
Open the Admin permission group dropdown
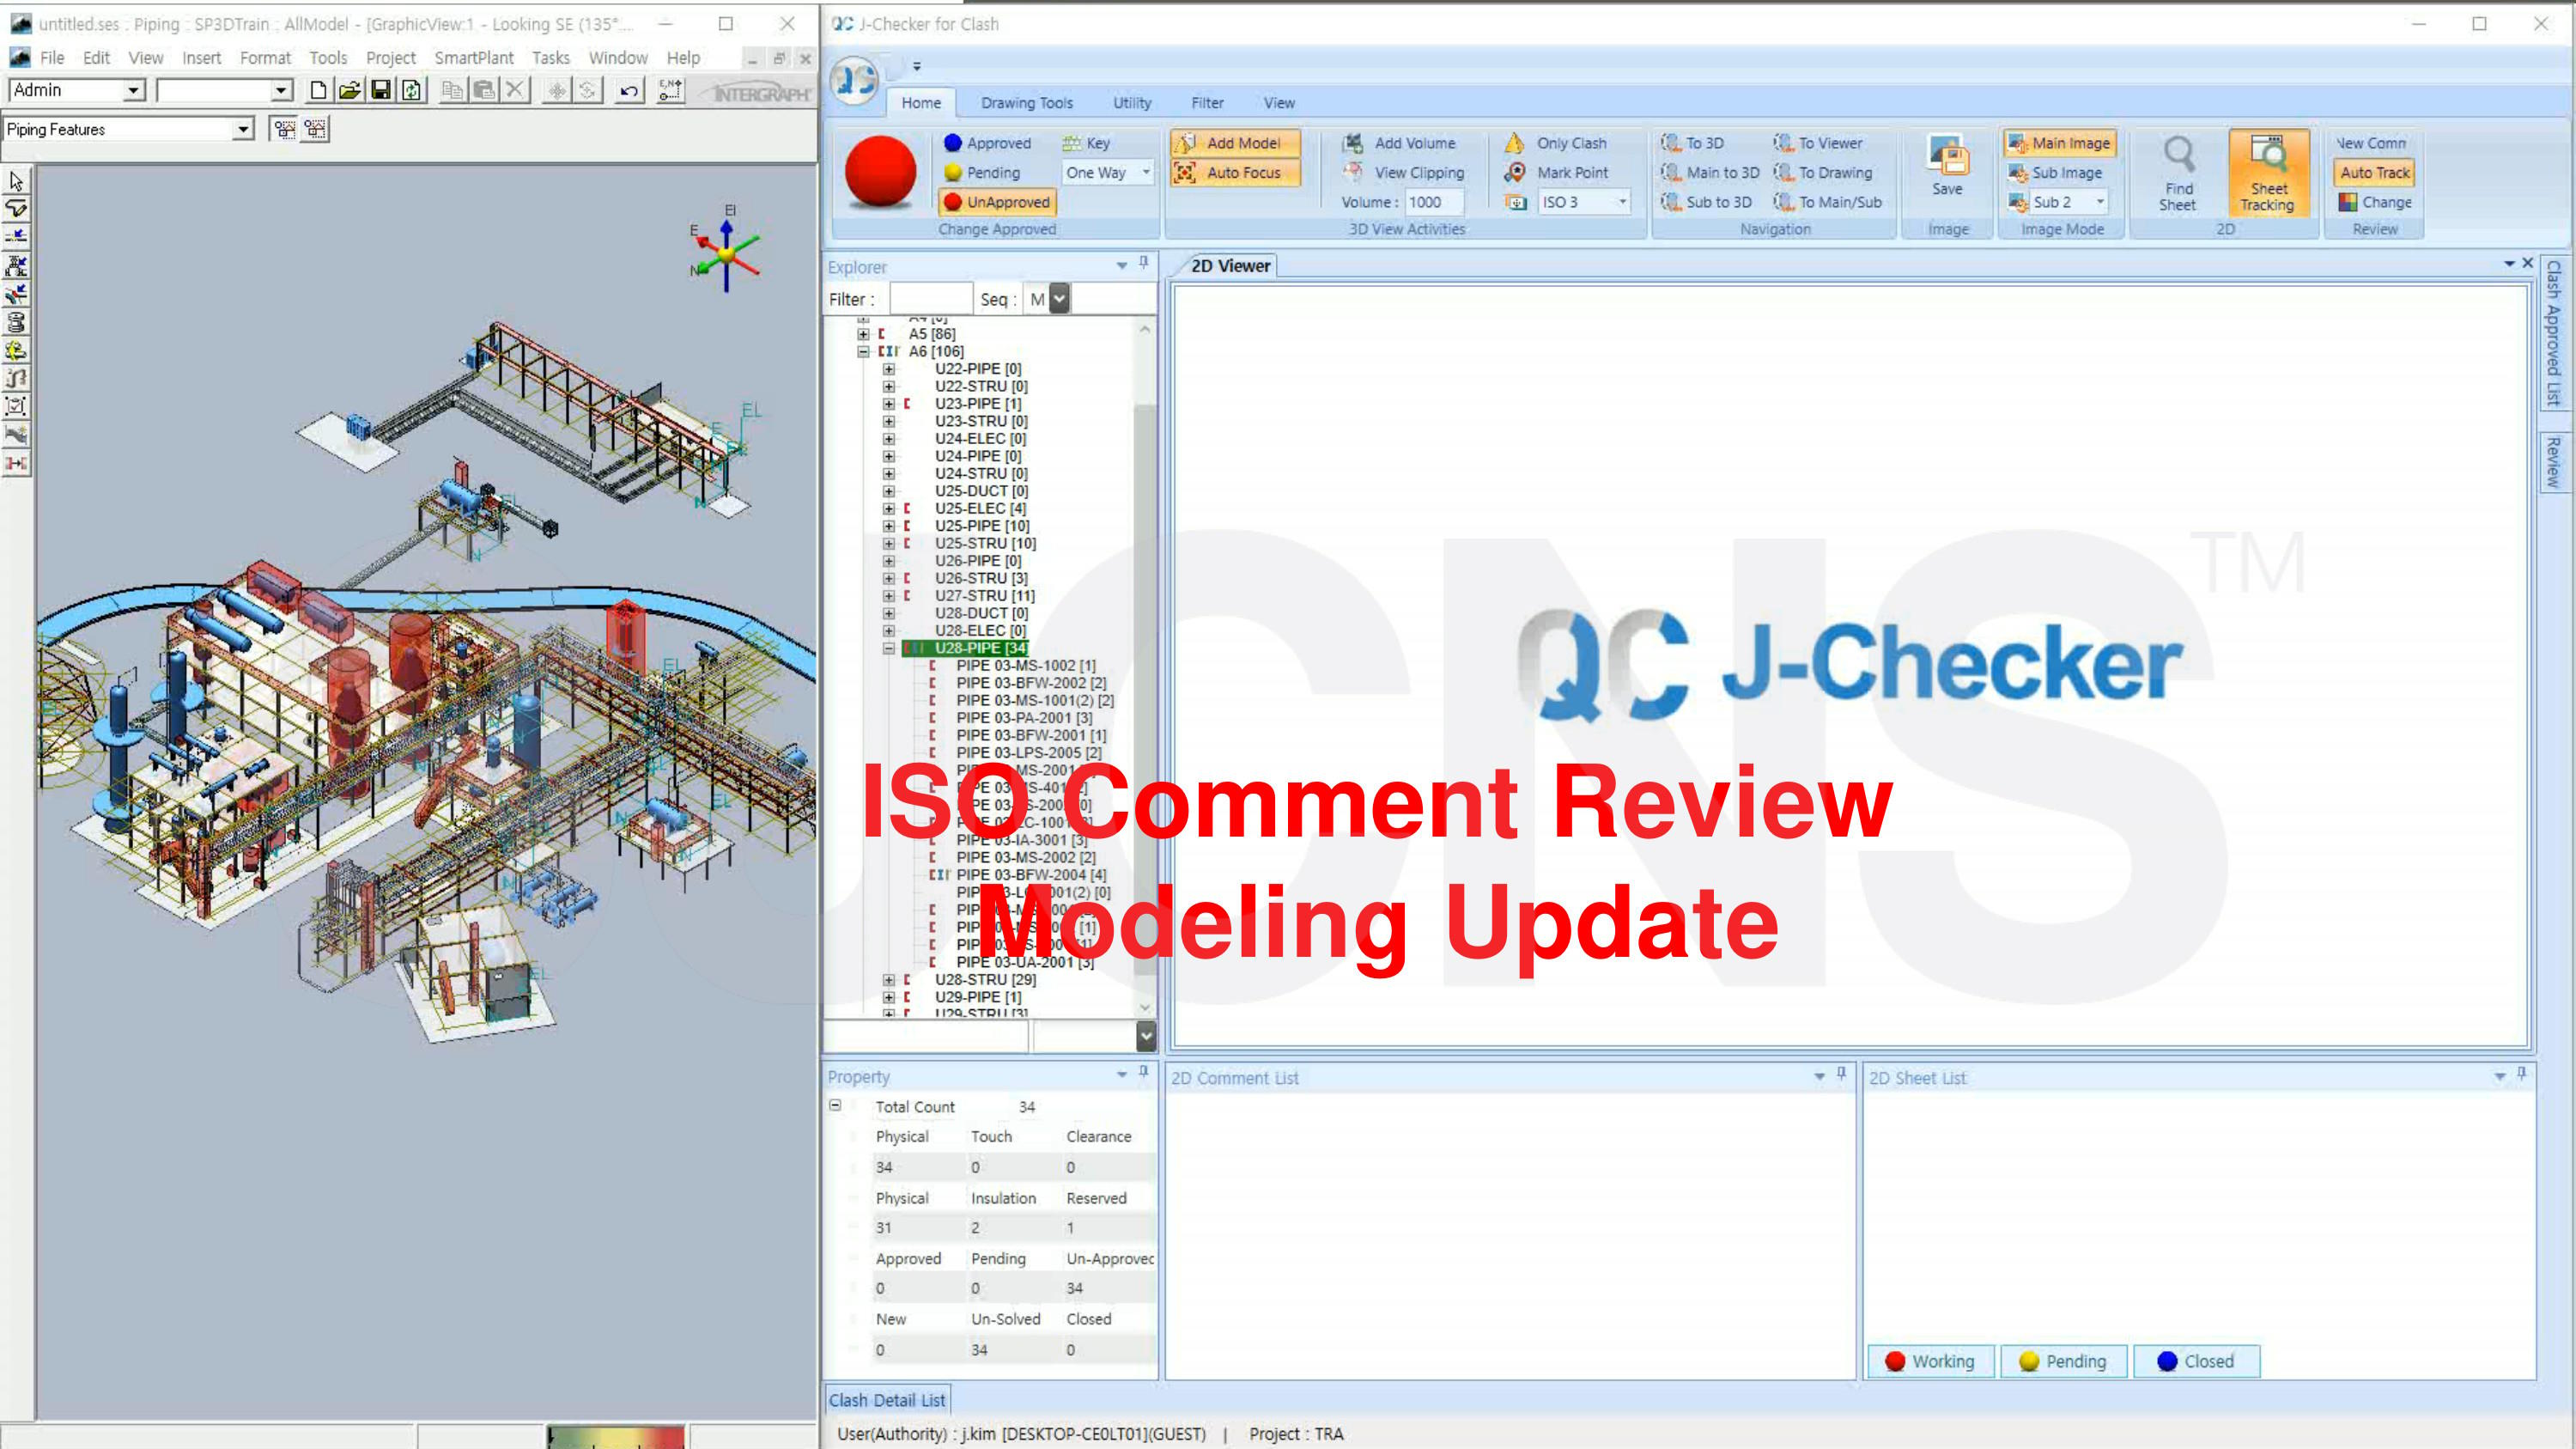click(x=133, y=90)
